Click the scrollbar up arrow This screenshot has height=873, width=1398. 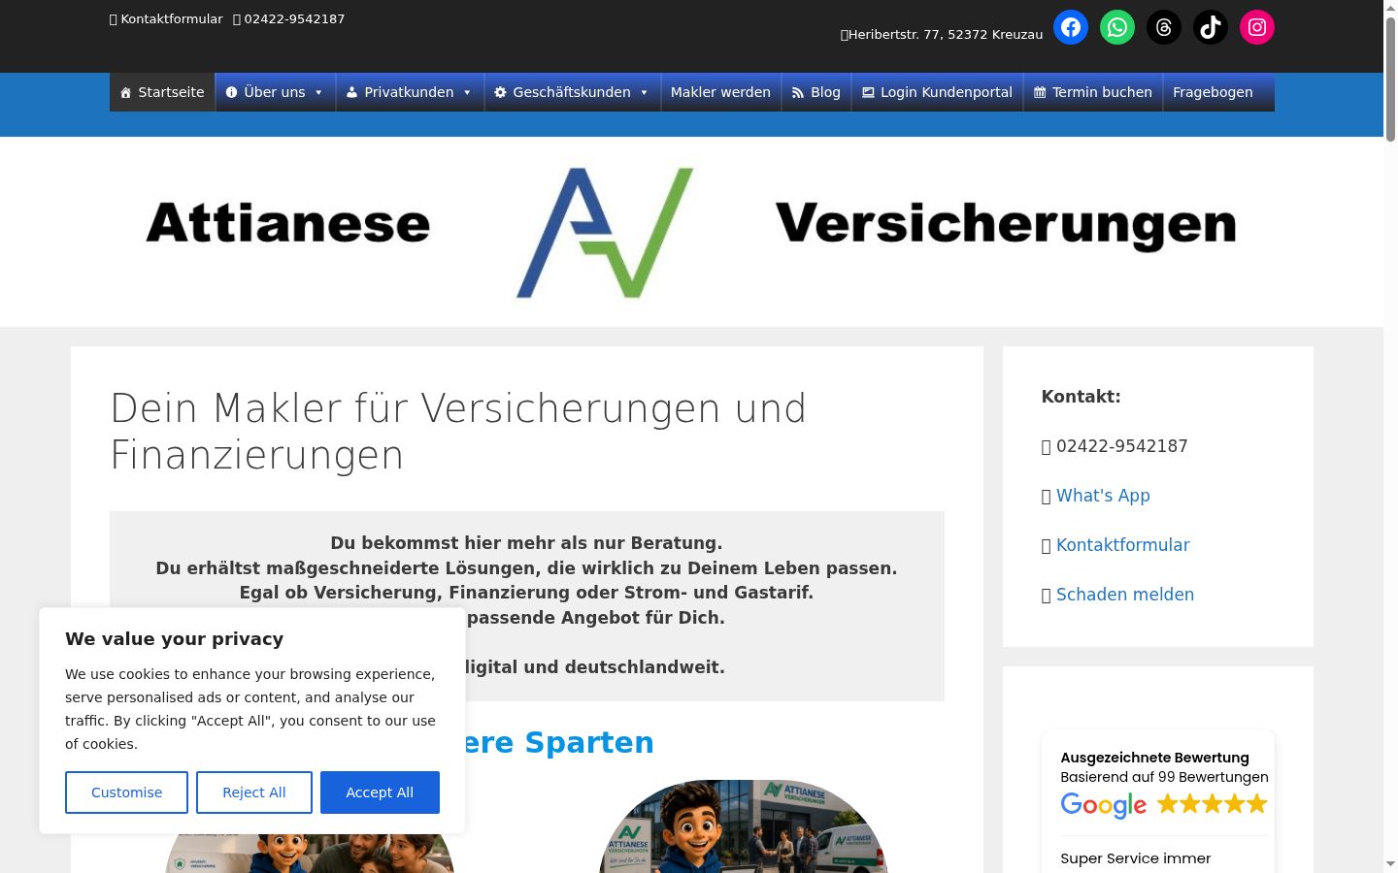1390,8
